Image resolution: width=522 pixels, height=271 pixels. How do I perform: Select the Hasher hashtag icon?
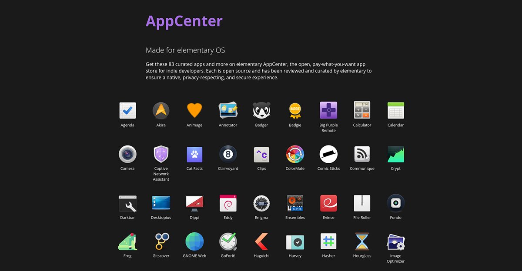click(x=328, y=241)
